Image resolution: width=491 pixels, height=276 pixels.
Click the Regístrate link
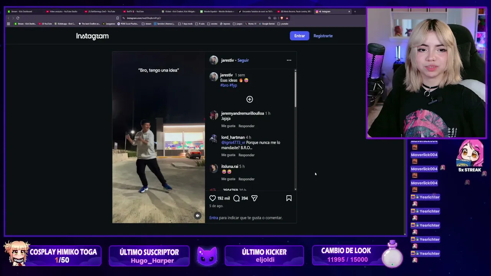tap(323, 36)
